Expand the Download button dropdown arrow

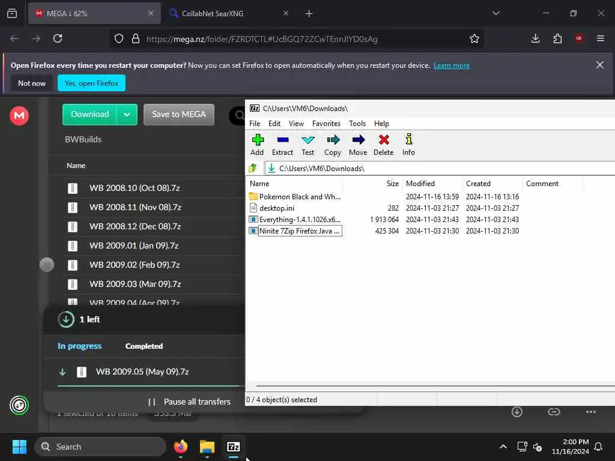coord(127,115)
